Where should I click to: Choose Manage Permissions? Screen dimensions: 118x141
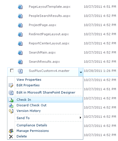click(32, 131)
